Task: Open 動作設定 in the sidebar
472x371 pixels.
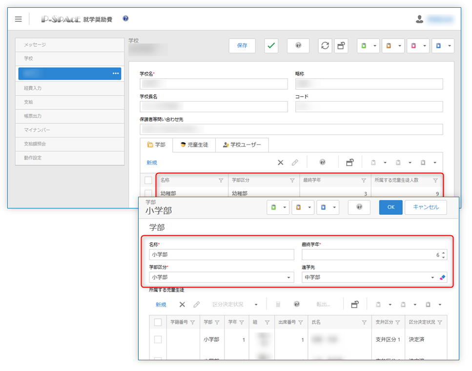Action: (70, 158)
